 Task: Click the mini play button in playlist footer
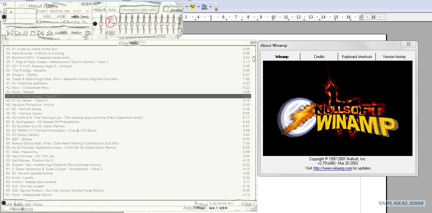pos(214,208)
